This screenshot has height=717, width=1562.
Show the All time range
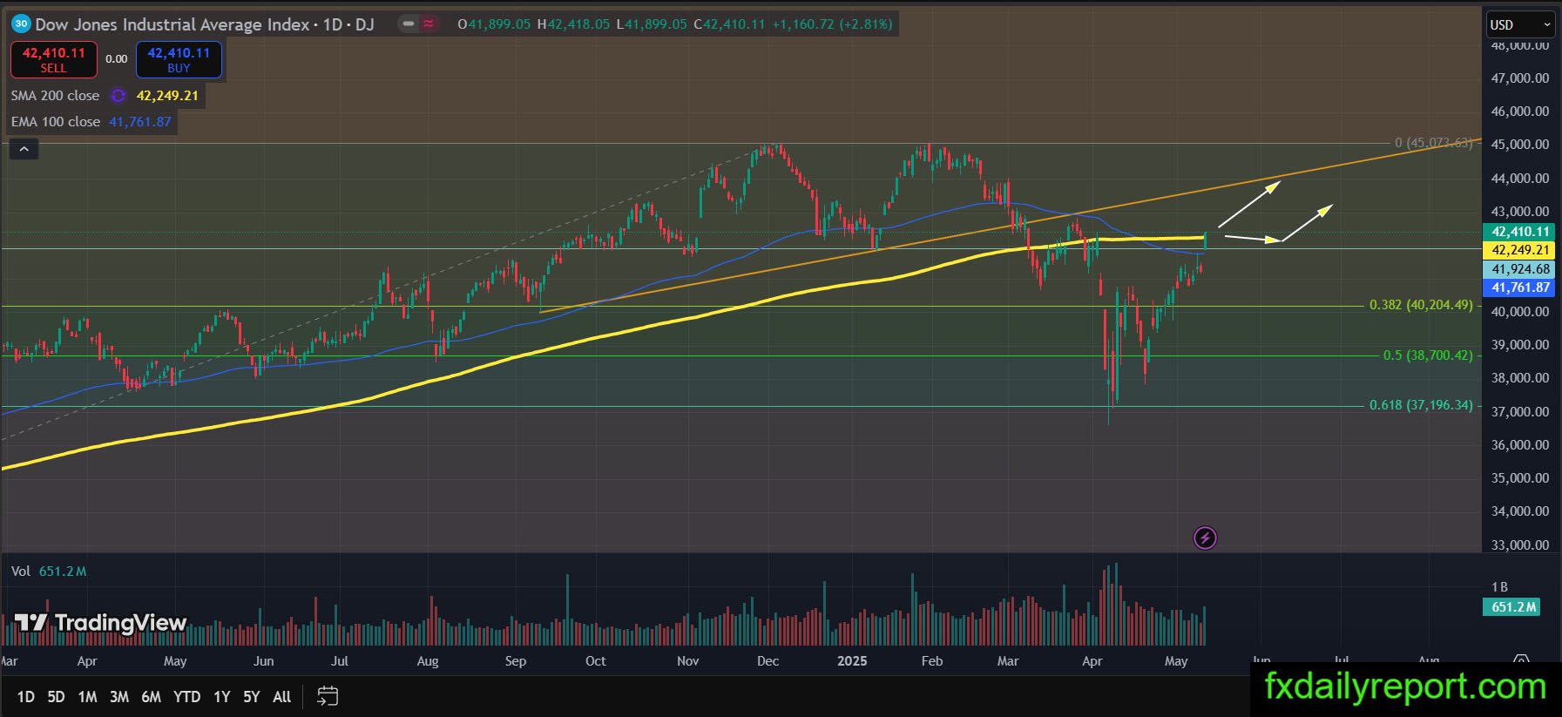(x=281, y=697)
